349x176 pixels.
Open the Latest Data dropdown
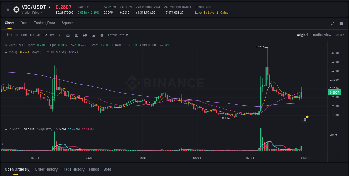pos(118,35)
